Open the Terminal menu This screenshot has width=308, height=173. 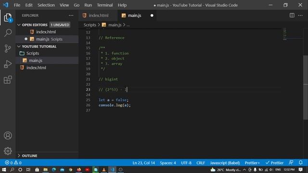(105, 5)
